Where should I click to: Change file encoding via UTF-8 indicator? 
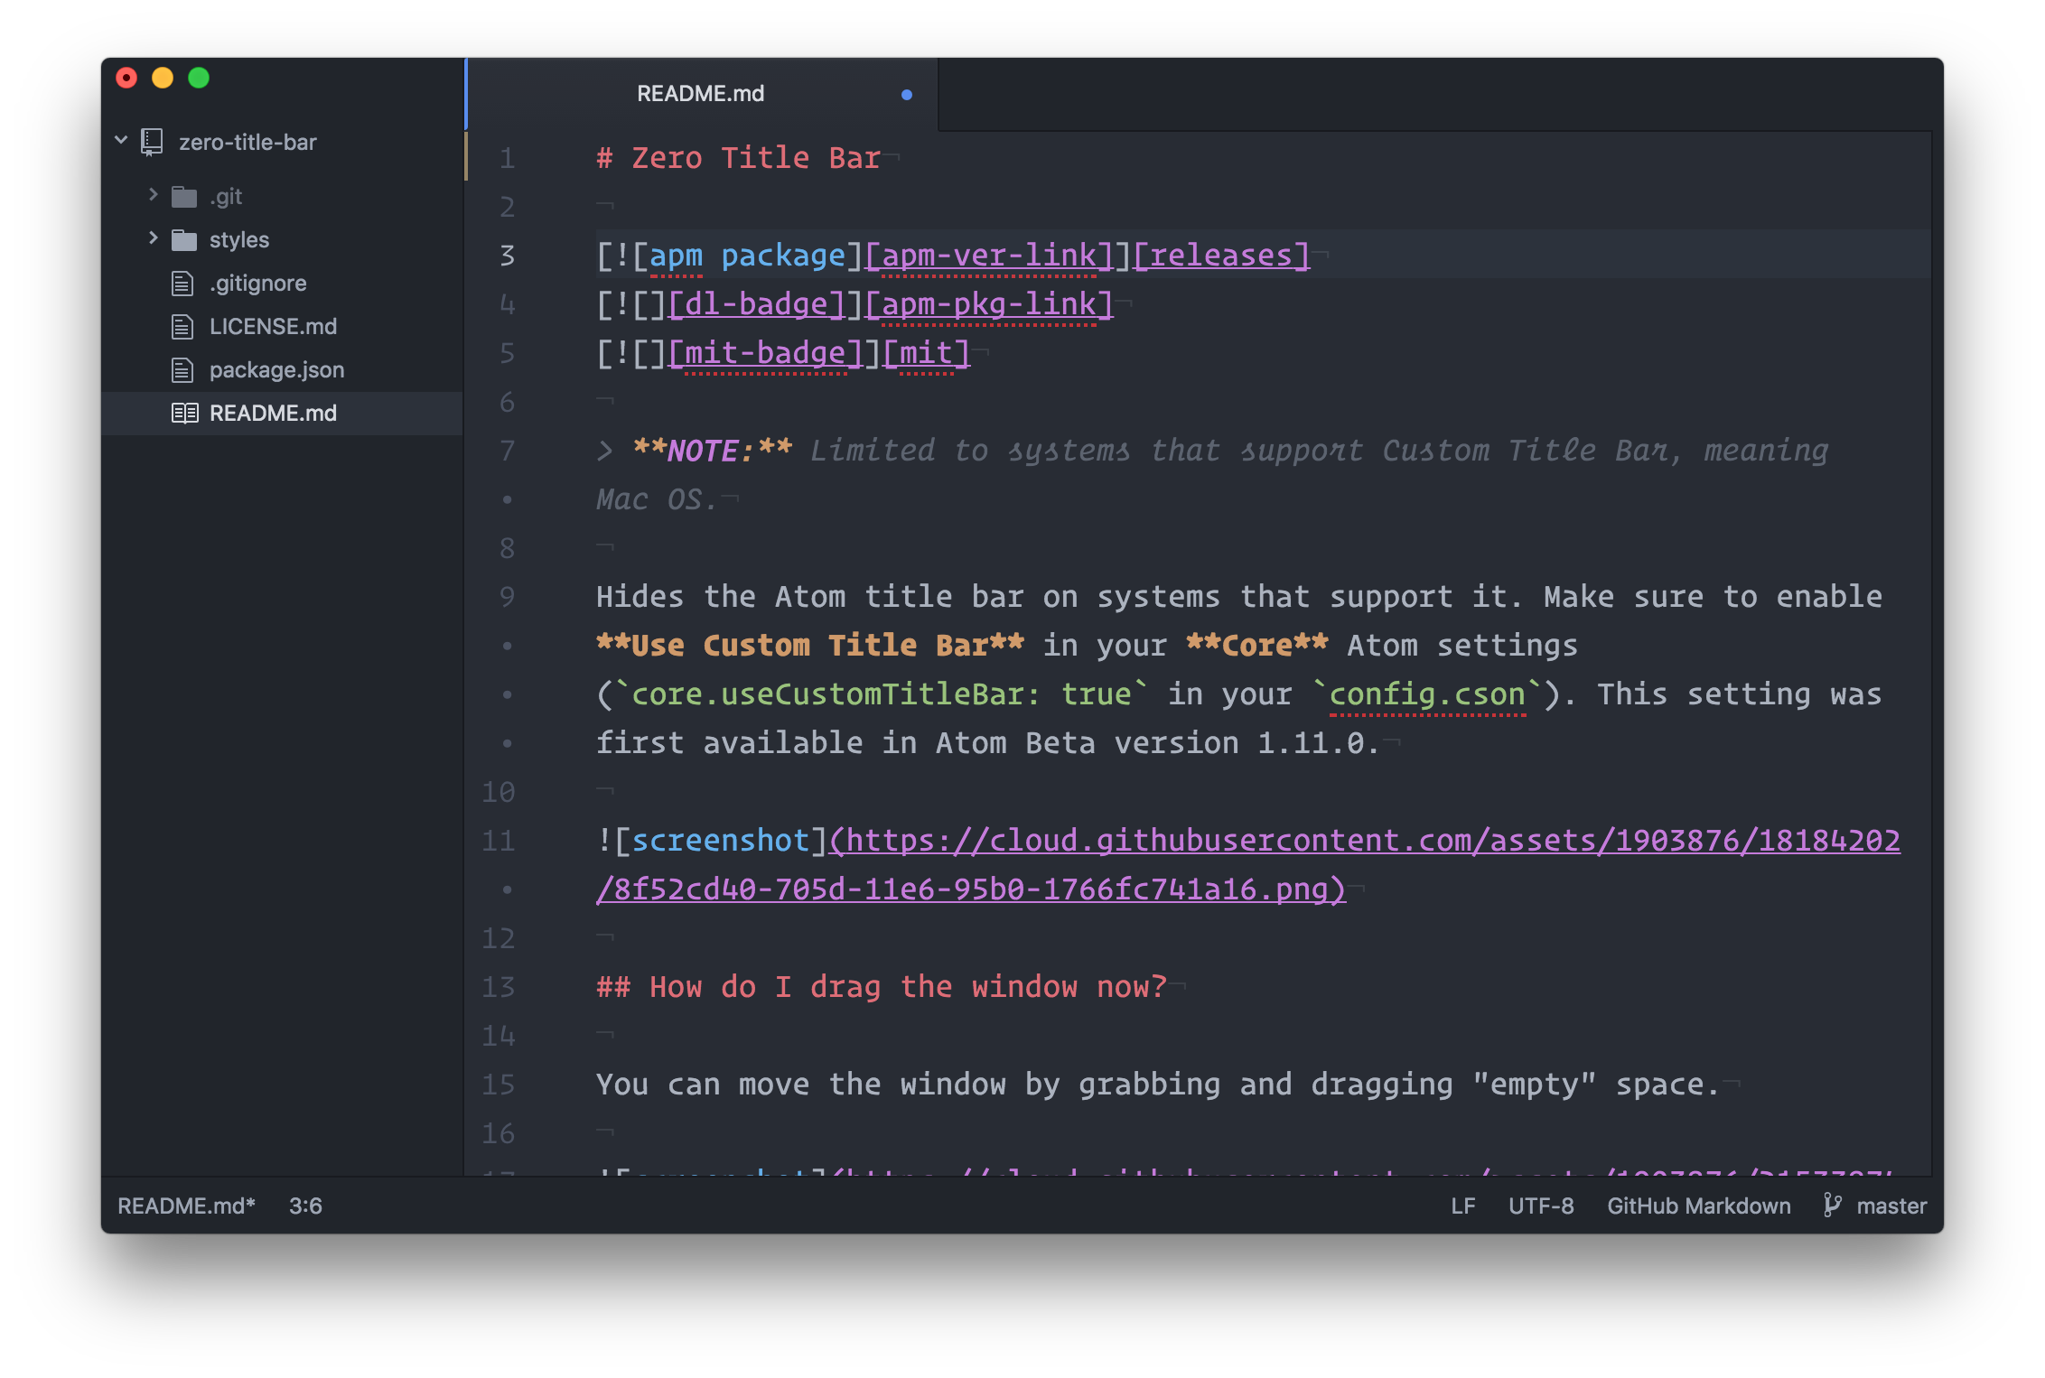(x=1541, y=1206)
